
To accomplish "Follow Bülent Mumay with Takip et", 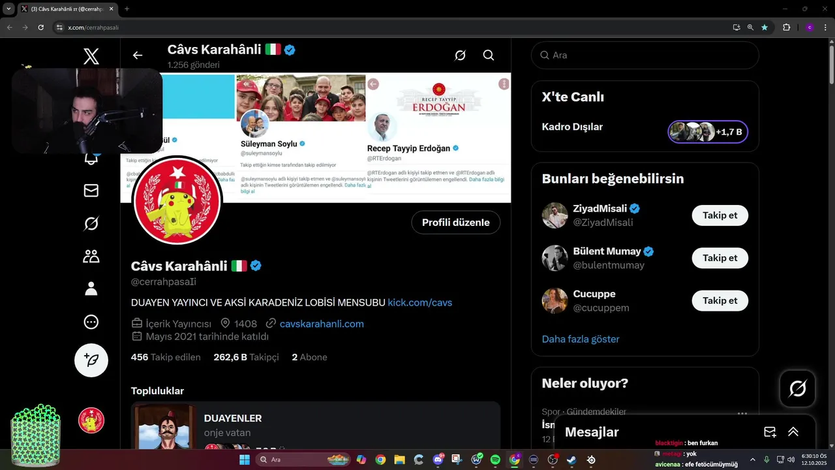I will 720,258.
